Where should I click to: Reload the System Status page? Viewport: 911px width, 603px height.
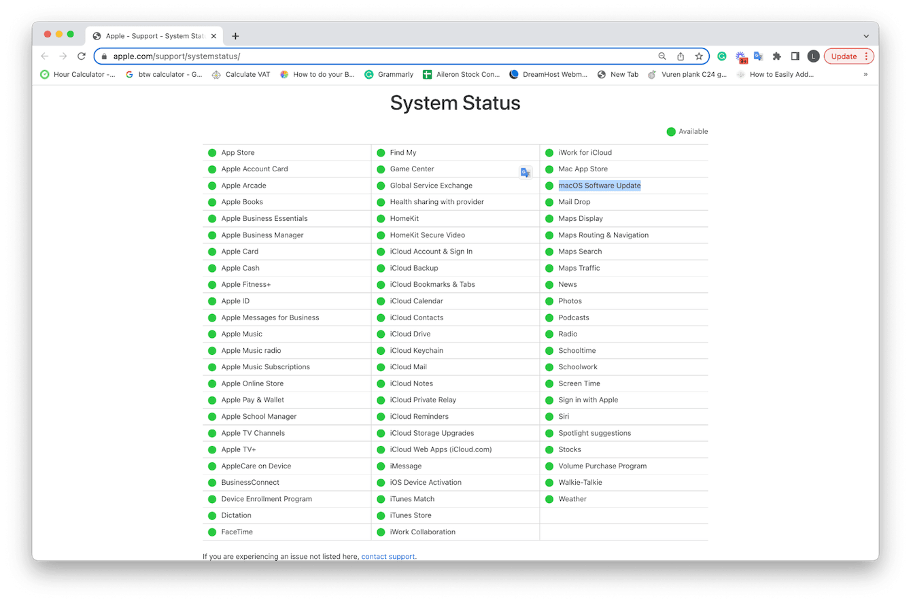point(81,56)
